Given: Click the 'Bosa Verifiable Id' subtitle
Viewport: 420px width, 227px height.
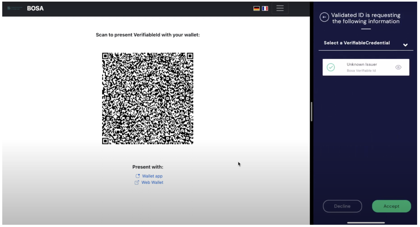Looking at the screenshot, I should tap(361, 71).
